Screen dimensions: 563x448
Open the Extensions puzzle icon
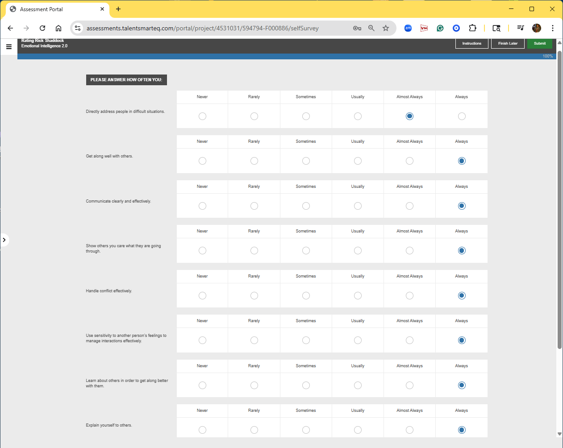tap(472, 28)
